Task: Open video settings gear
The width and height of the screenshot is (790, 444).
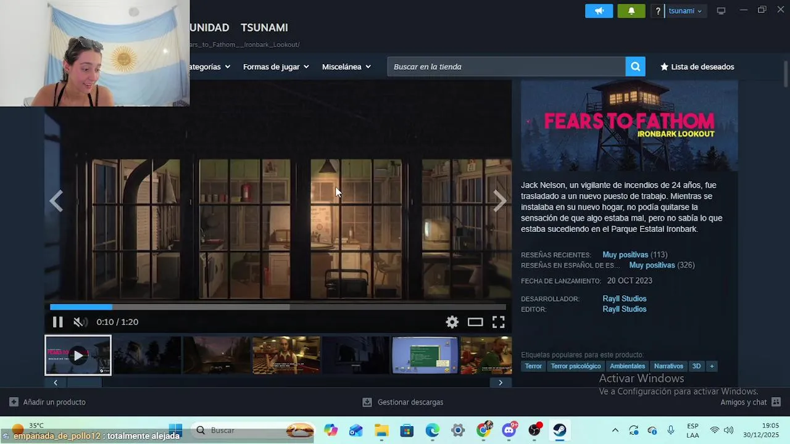Action: click(x=452, y=322)
